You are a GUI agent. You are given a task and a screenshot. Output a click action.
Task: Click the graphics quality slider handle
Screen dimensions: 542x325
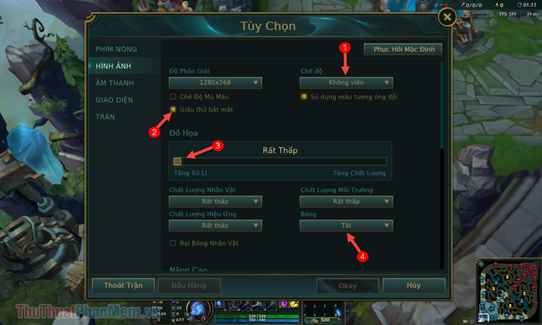click(177, 161)
